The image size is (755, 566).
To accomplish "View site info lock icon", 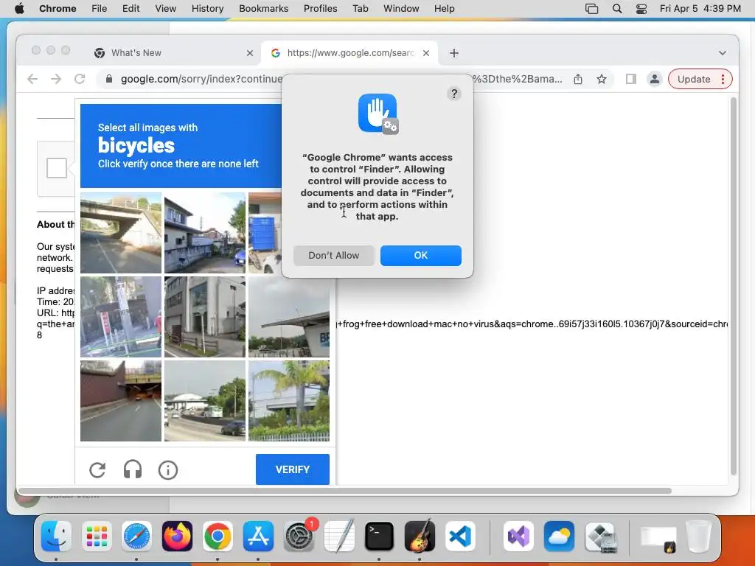I will [109, 79].
